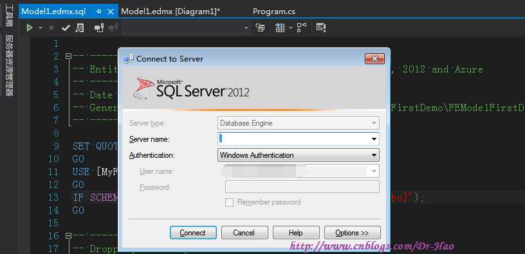Click the Connect to server toolbar icon
The width and height of the screenshot is (525, 254).
(x=99, y=28)
